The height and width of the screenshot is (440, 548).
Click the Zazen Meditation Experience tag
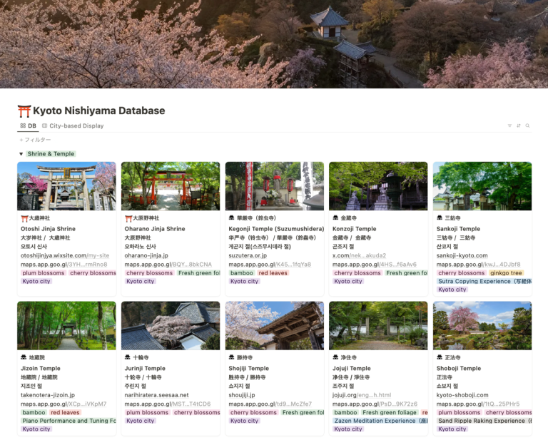375,421
